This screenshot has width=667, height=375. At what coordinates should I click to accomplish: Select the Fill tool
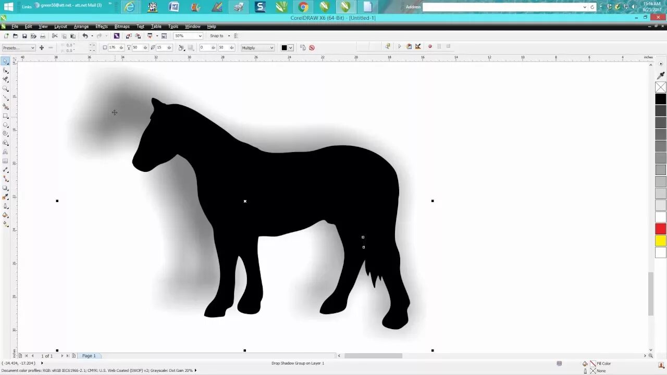[5, 215]
